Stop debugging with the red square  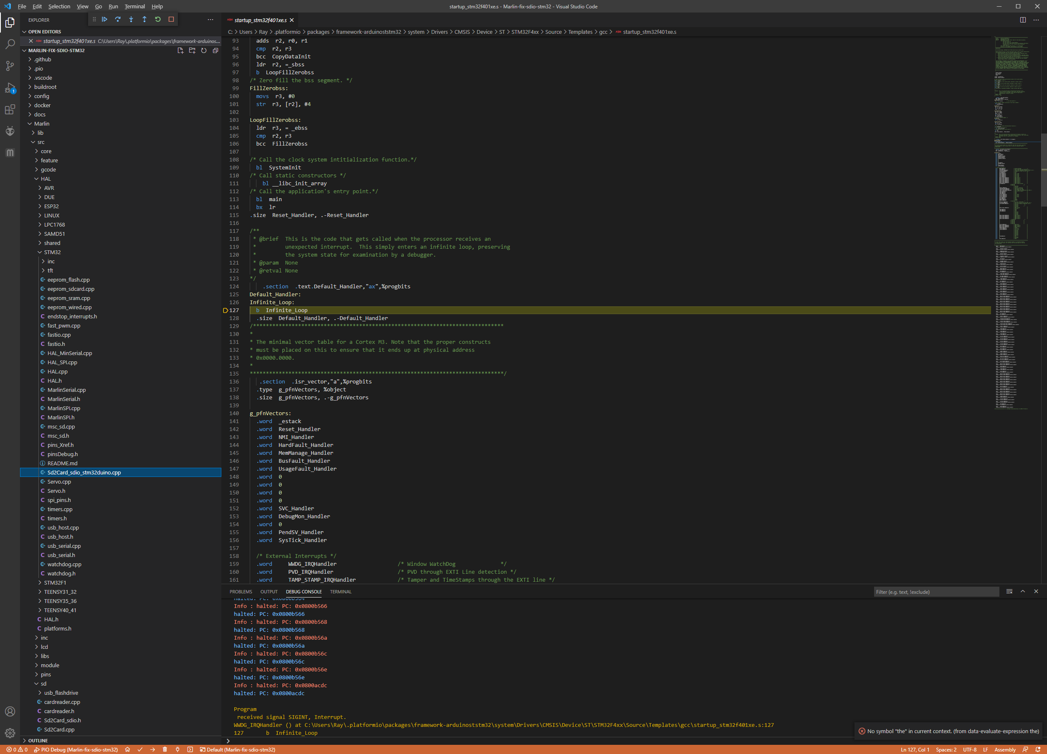pos(171,19)
